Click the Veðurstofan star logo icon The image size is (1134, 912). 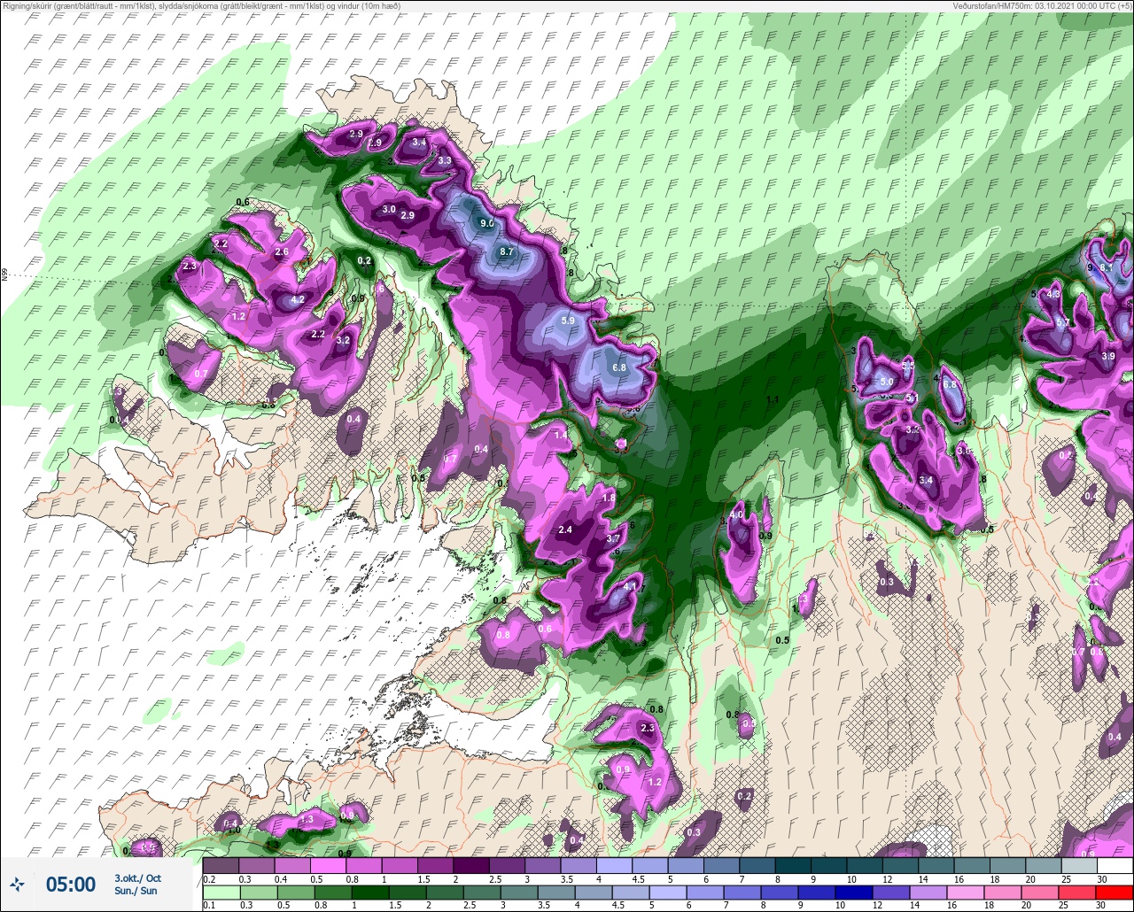18,883
